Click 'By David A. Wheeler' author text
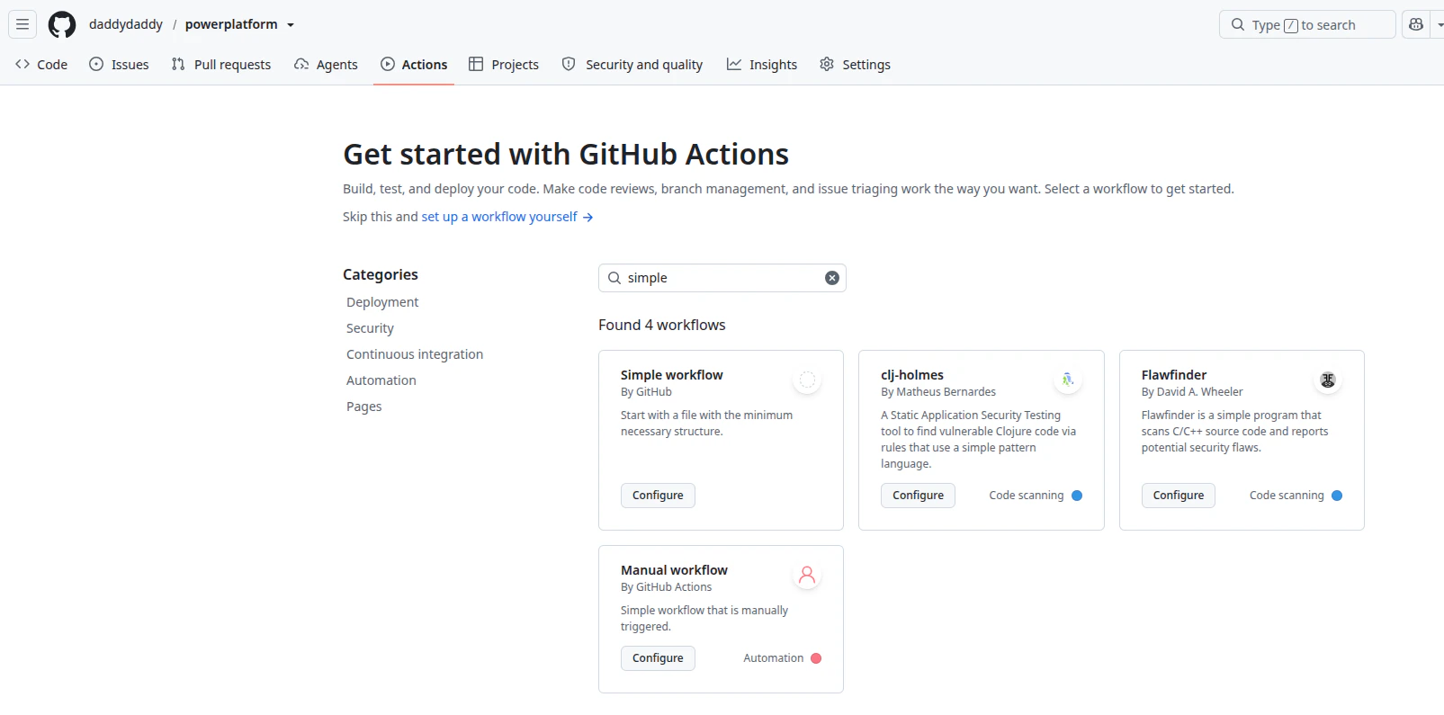Viewport: 1444px width, 715px height. click(1192, 392)
